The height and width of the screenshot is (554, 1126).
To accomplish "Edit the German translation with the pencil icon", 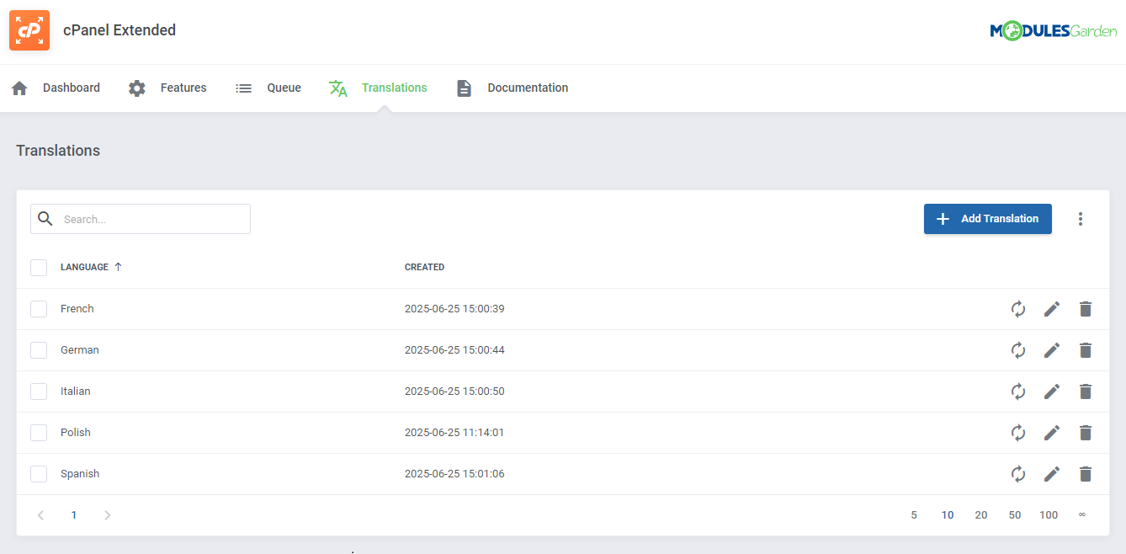I will point(1051,350).
